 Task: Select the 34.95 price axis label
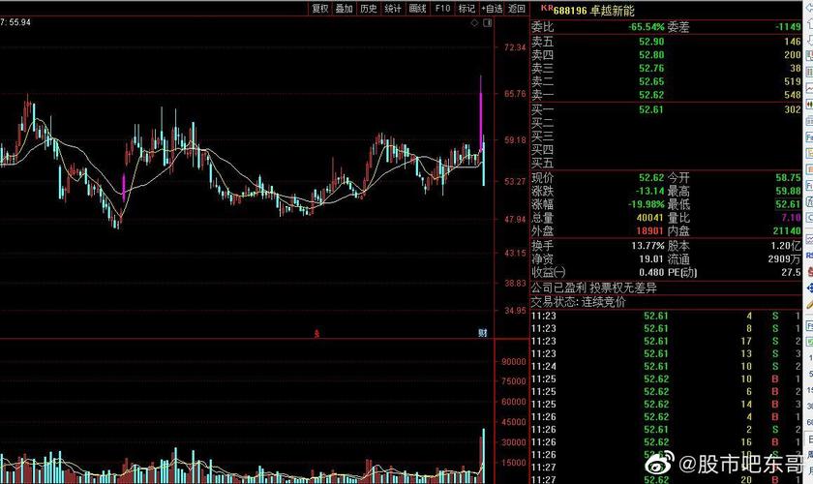(515, 311)
